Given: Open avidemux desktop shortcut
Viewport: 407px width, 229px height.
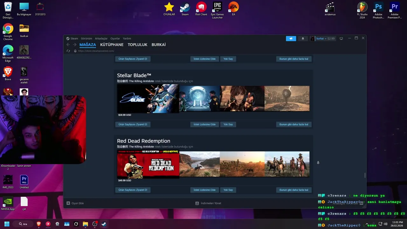Looking at the screenshot, I should coord(330,9).
